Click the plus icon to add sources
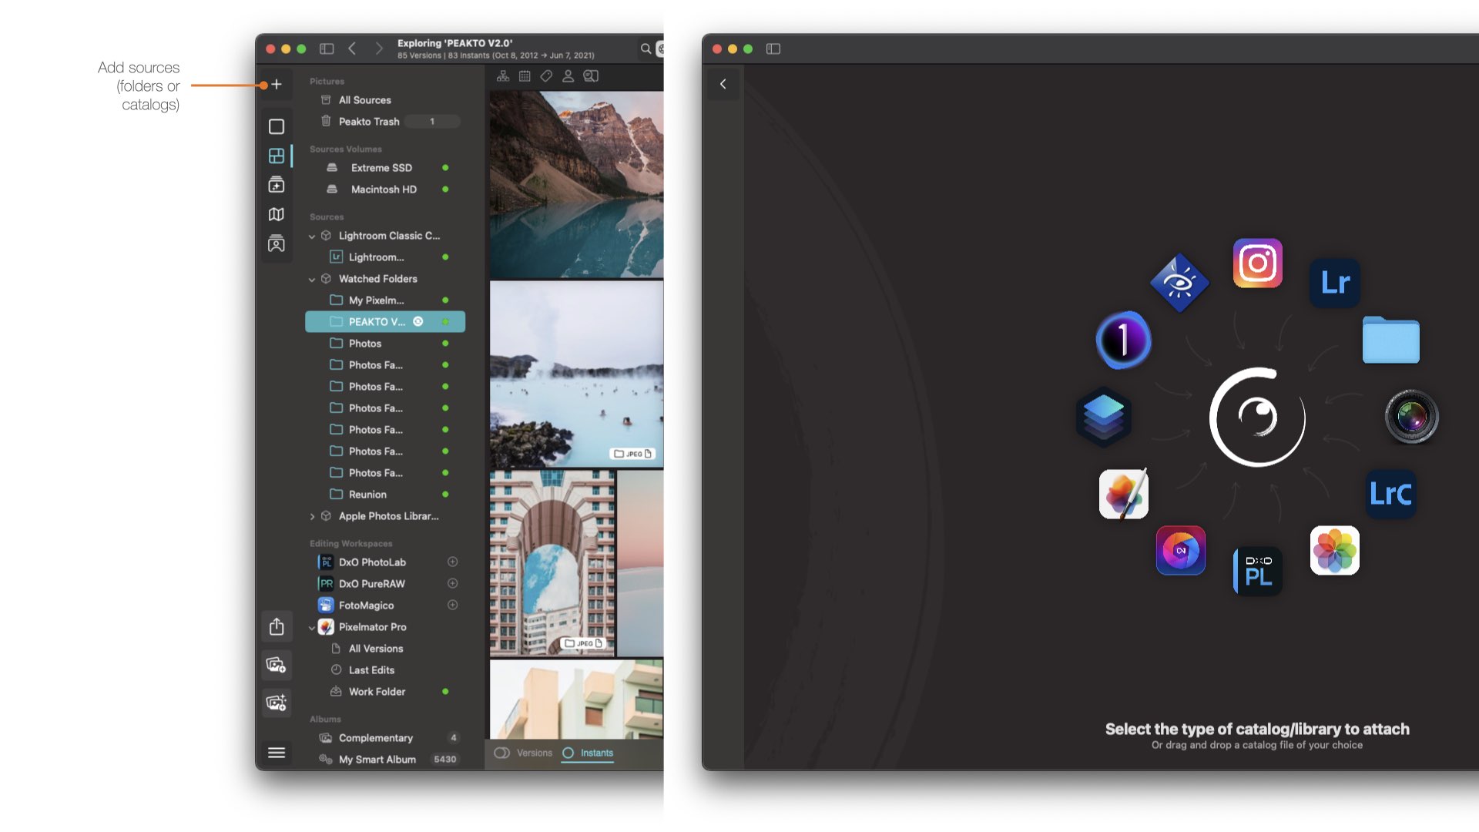1479x832 pixels. tap(277, 85)
